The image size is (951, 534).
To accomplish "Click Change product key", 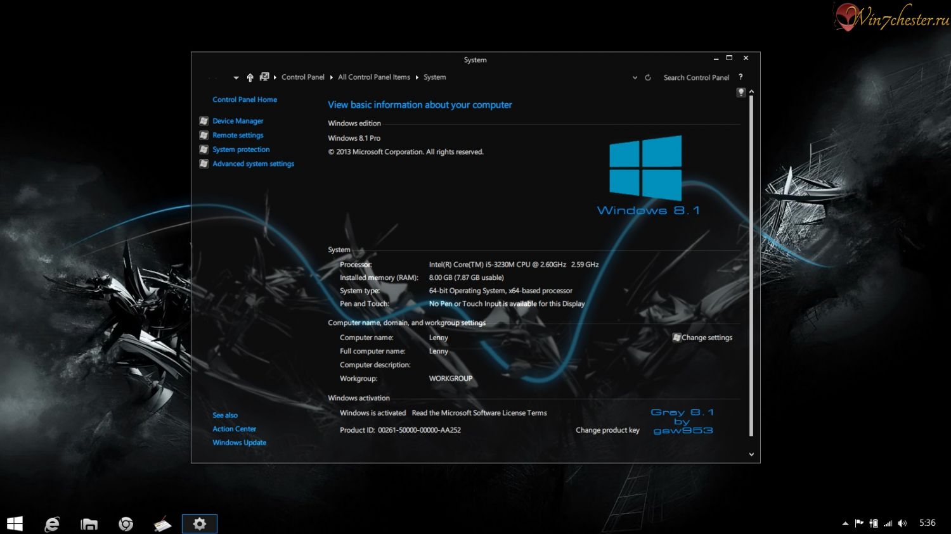I will (x=607, y=430).
